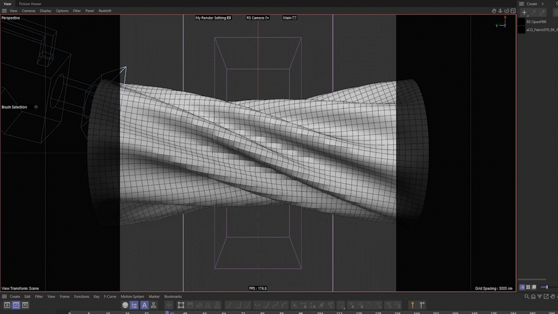
Task: Click the plus icon to add a new material
Action: tap(524, 12)
